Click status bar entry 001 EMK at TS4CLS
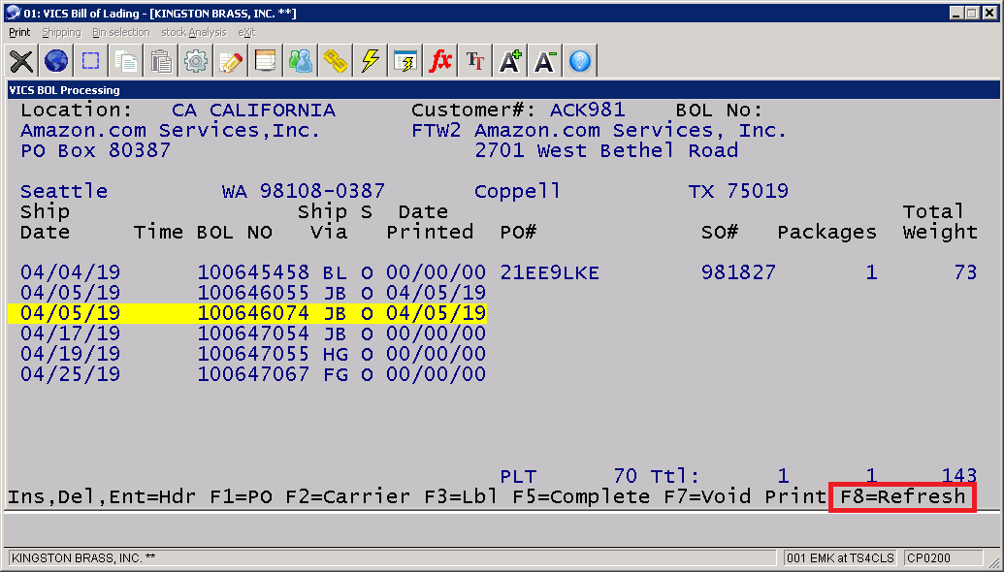Viewport: 1004px width, 572px height. pos(839,557)
